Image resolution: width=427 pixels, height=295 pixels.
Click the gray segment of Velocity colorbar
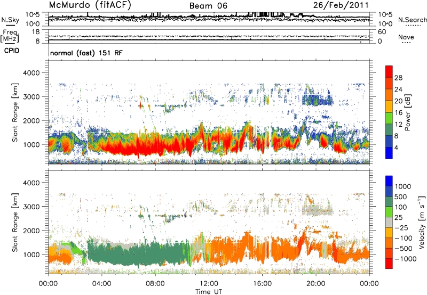click(x=389, y=222)
